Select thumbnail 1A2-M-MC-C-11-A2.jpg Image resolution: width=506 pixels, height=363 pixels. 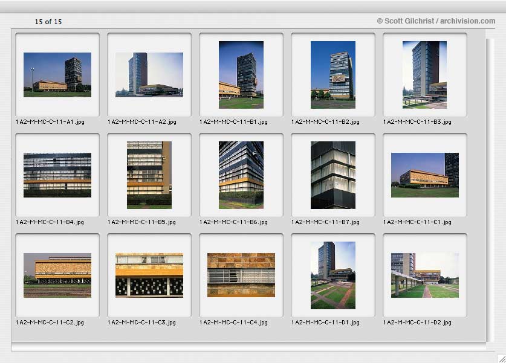tap(149, 75)
